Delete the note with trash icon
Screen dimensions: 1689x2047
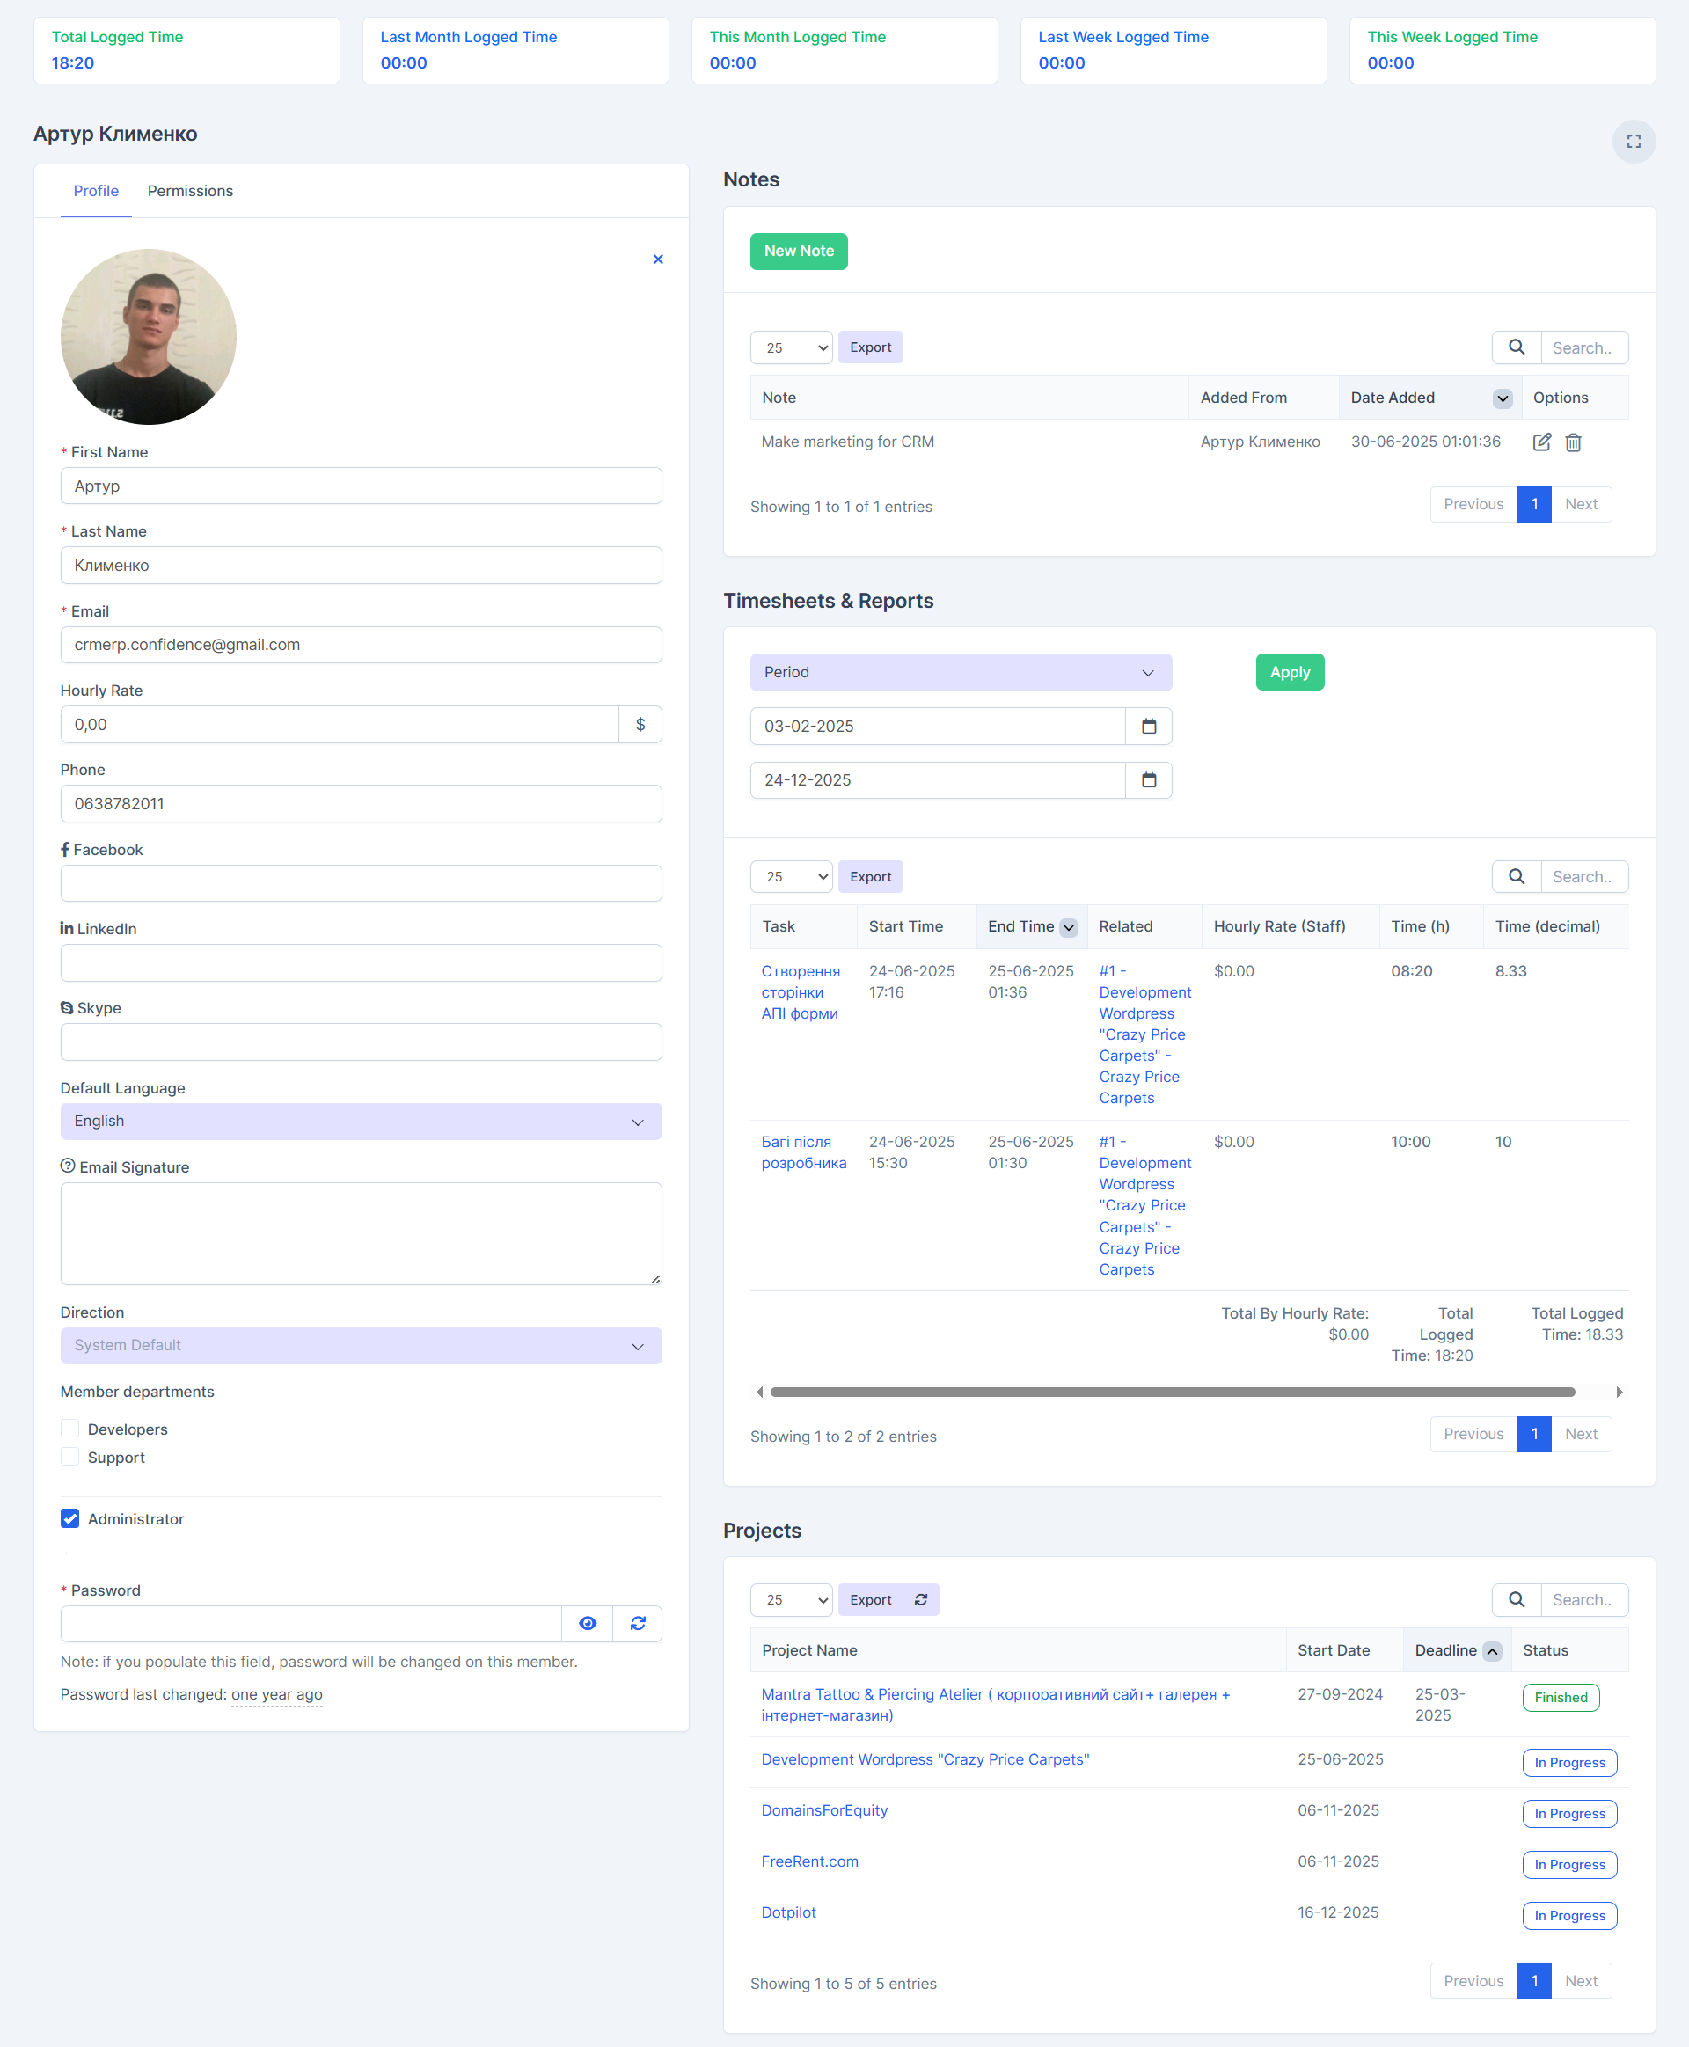coord(1572,442)
